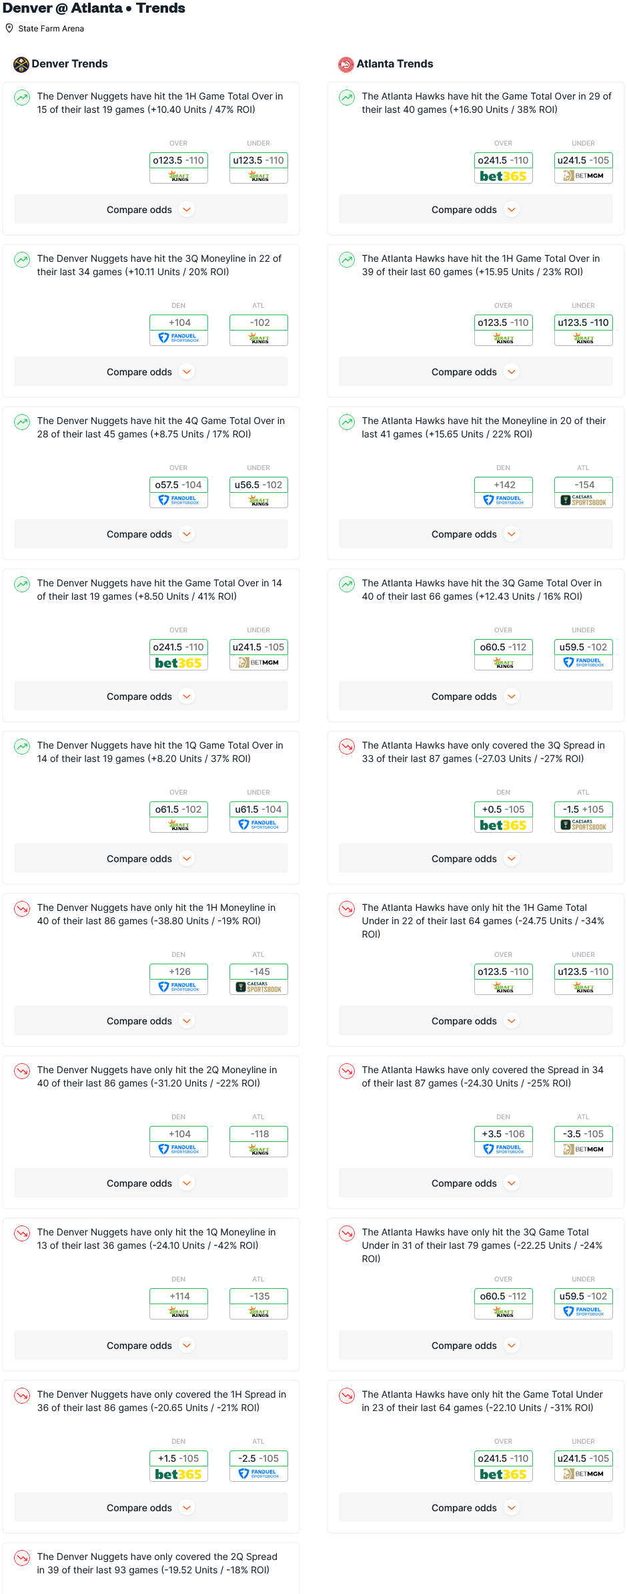
Task: Select Denver +1.5 -105 1H spread odds
Action: 179,1458
